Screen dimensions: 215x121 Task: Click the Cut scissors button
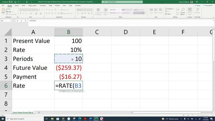[x=8, y=9]
